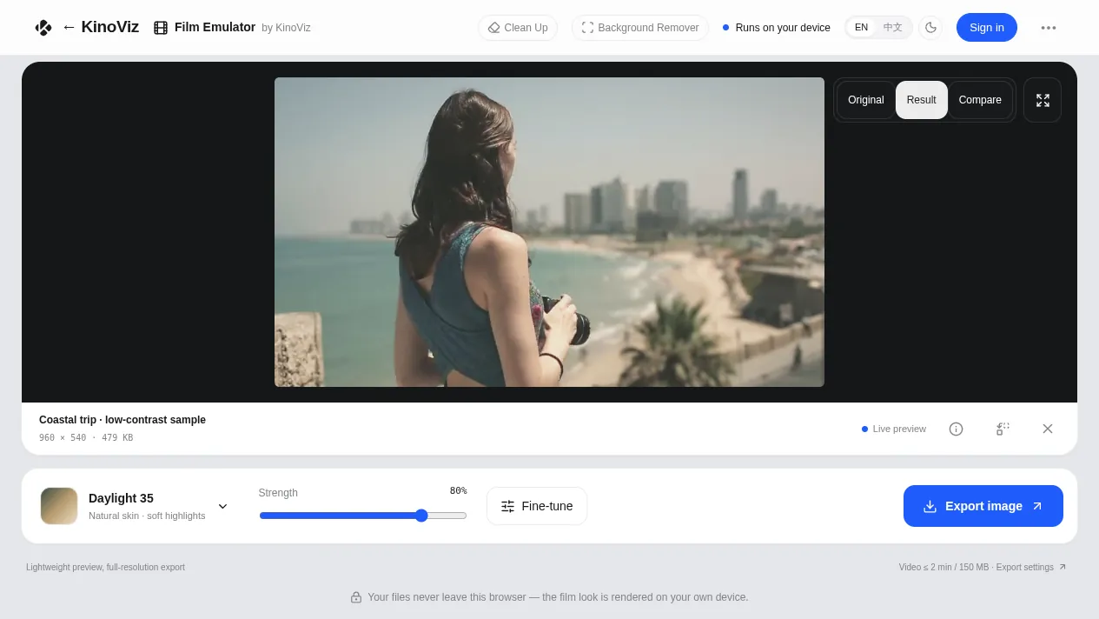The image size is (1099, 619).
Task: Click the "Natural skin · soft highlights" description
Action: tap(147, 516)
